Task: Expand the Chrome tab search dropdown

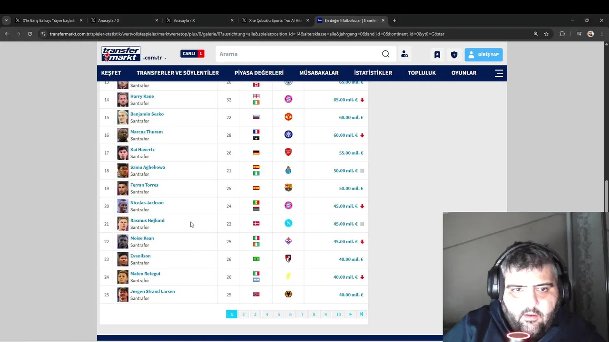Action: [x=6, y=20]
